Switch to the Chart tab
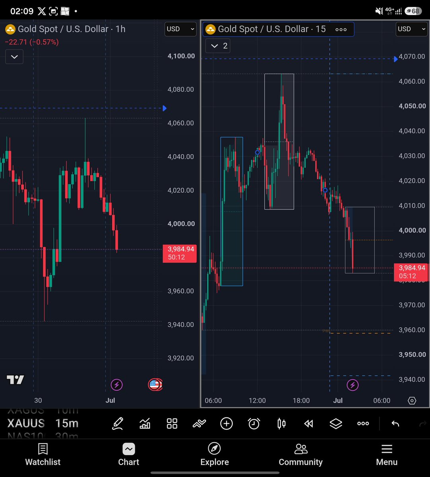The width and height of the screenshot is (430, 477). click(x=128, y=455)
